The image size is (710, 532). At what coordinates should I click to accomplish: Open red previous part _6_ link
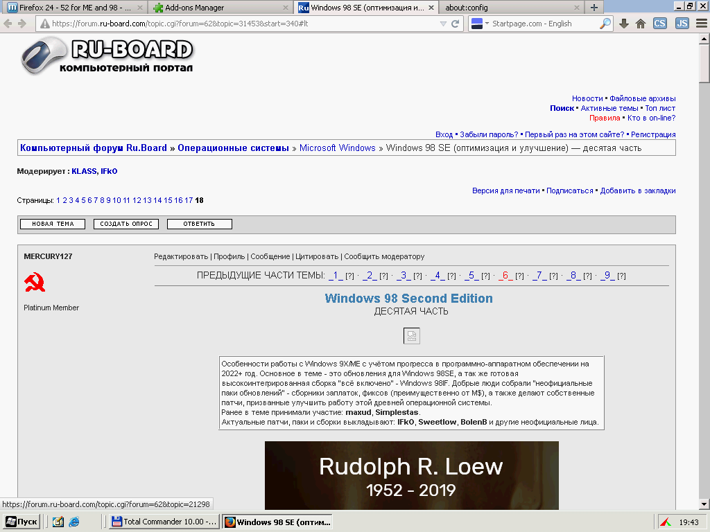pos(505,275)
